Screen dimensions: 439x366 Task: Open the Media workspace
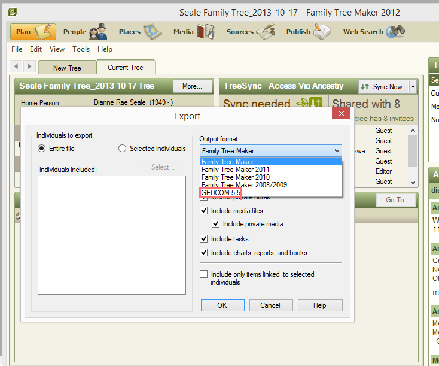click(x=194, y=32)
